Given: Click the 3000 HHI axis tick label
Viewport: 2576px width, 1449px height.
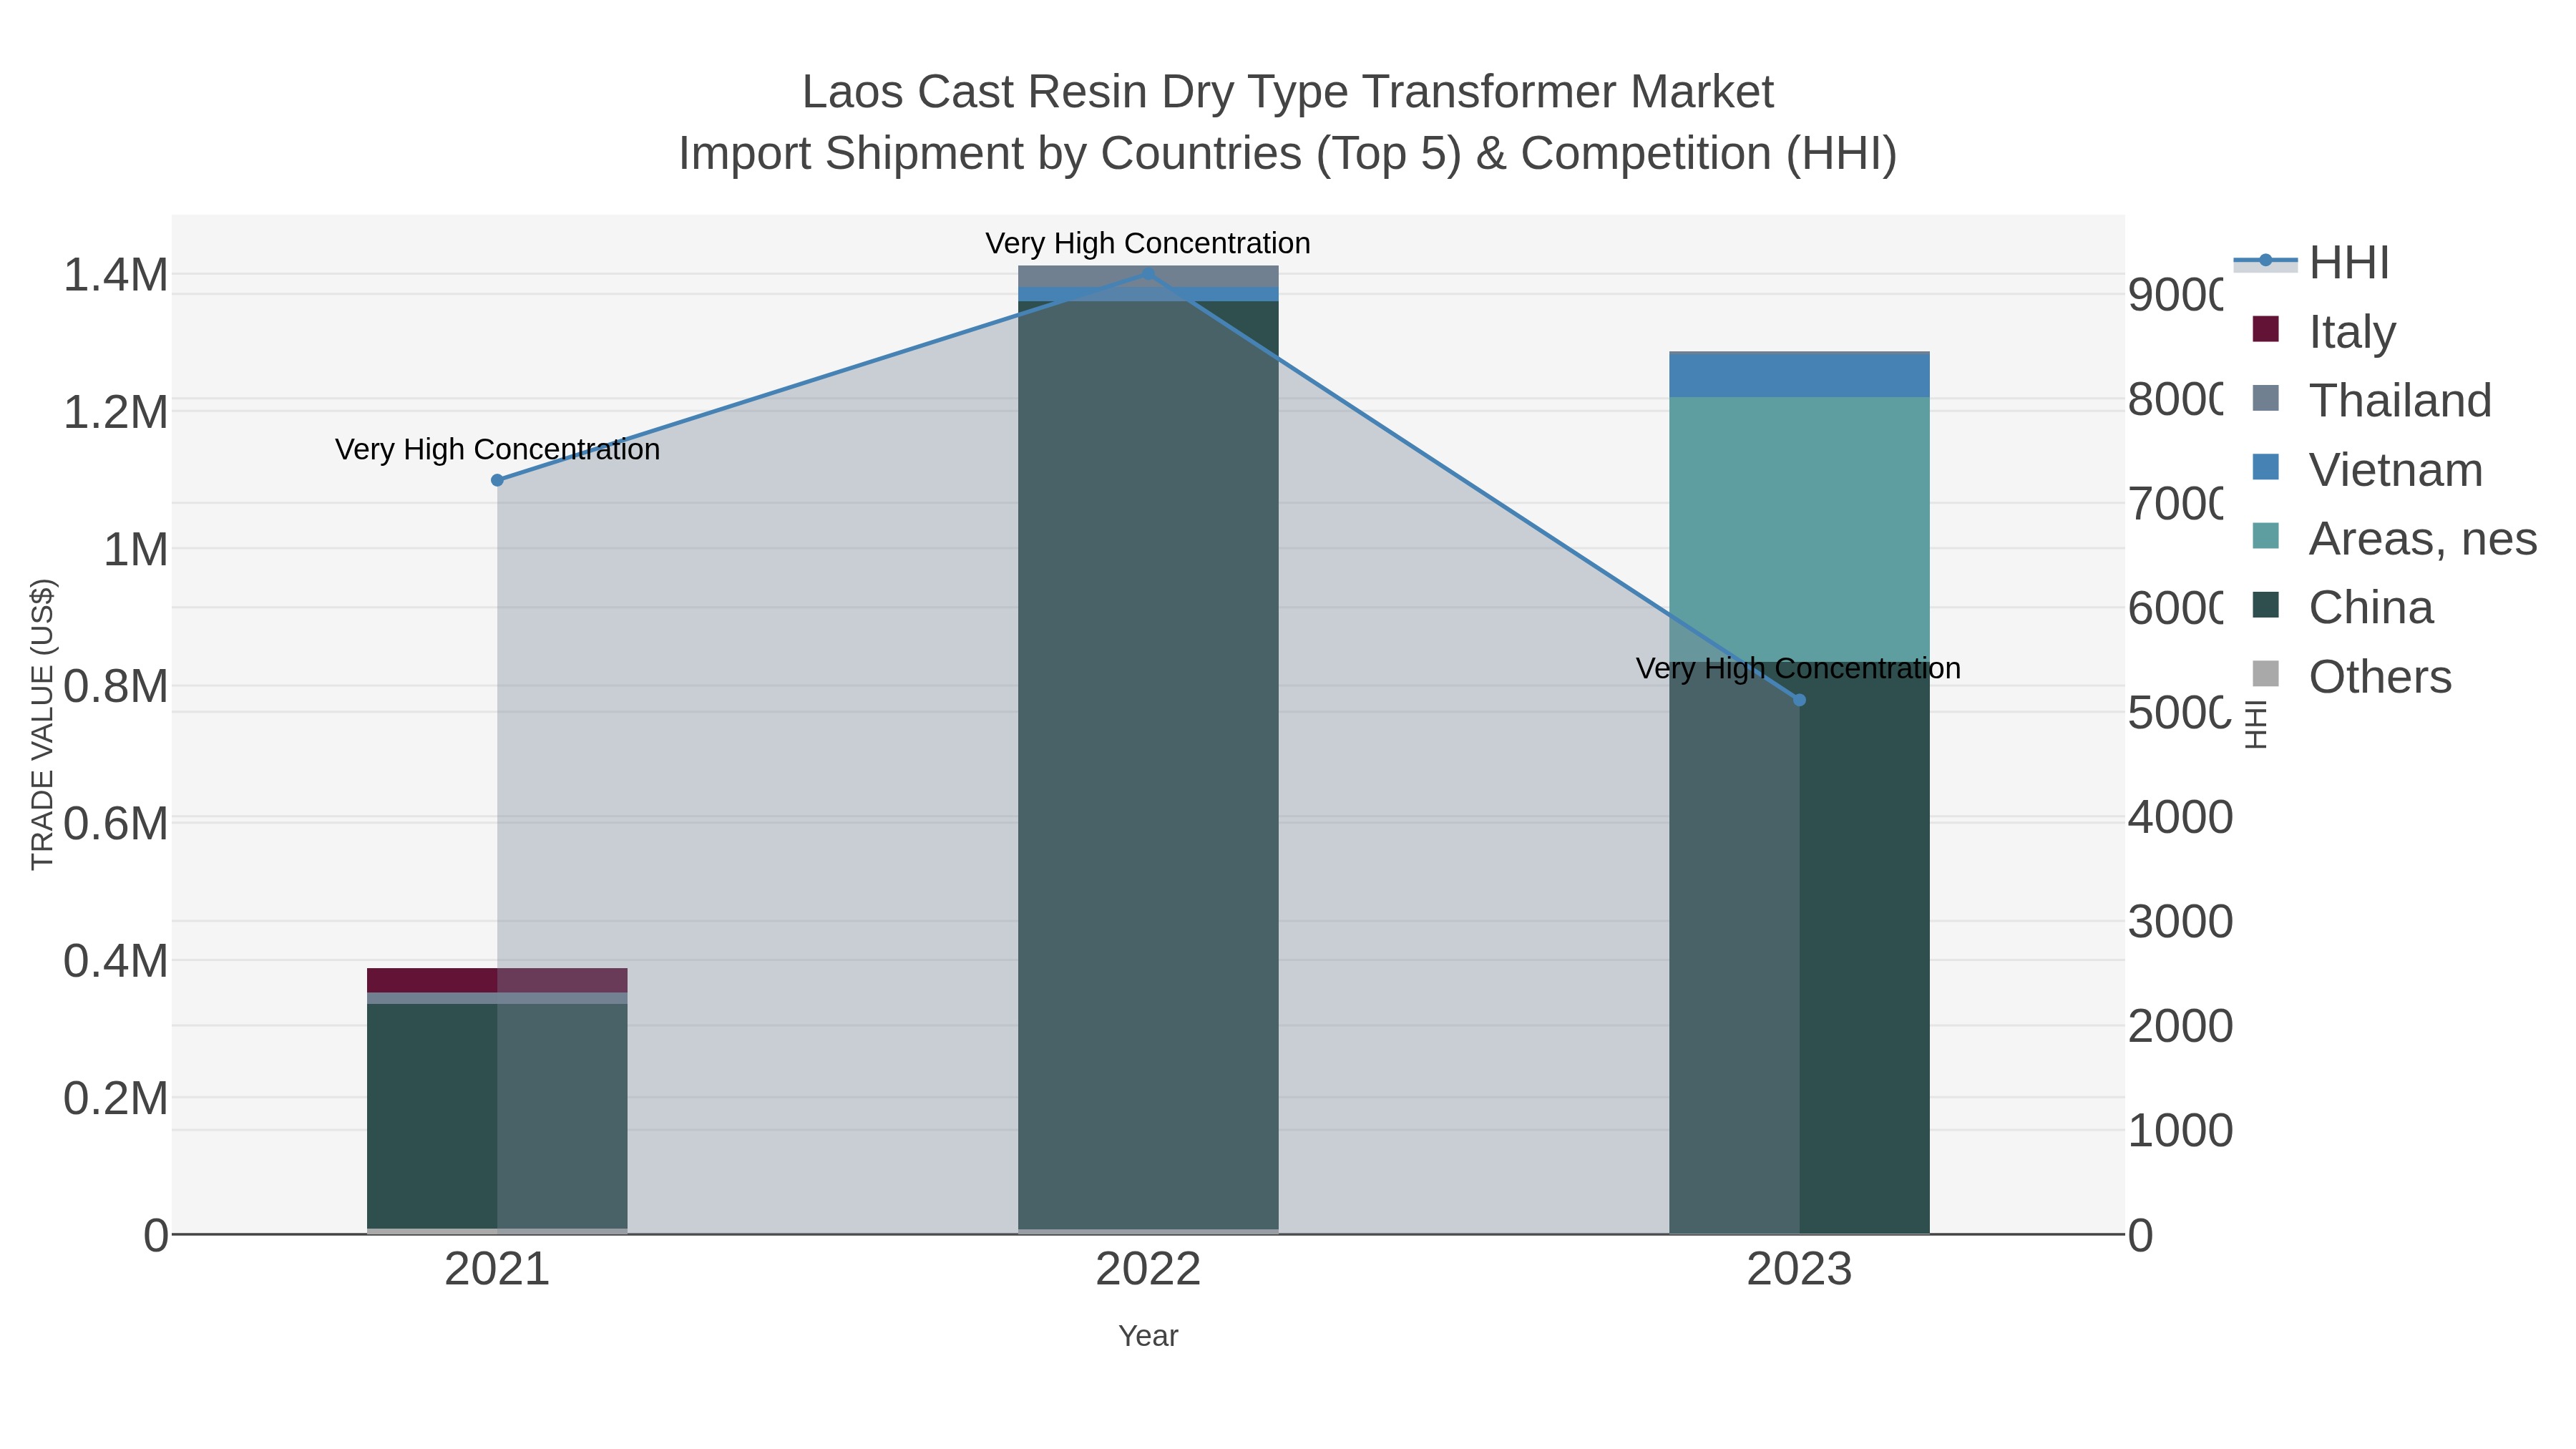Looking at the screenshot, I should coord(2180,921).
